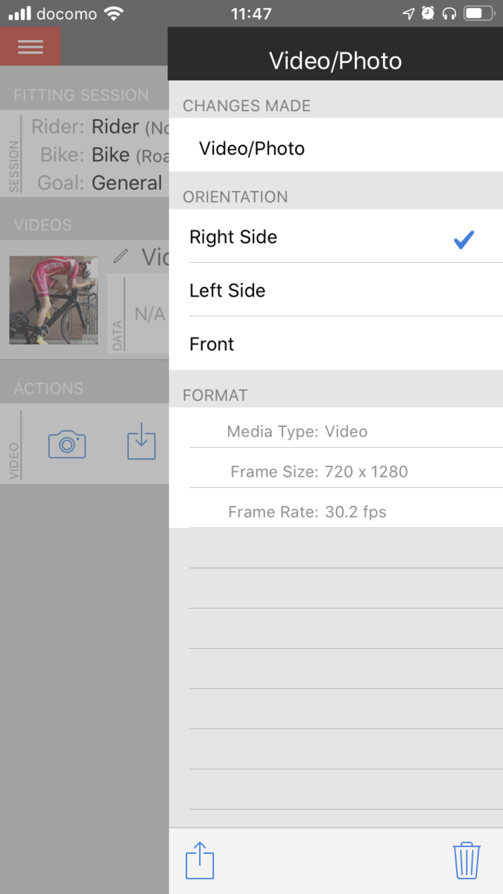The image size is (503, 894).
Task: Tap the Frame Rate row
Action: point(307,512)
